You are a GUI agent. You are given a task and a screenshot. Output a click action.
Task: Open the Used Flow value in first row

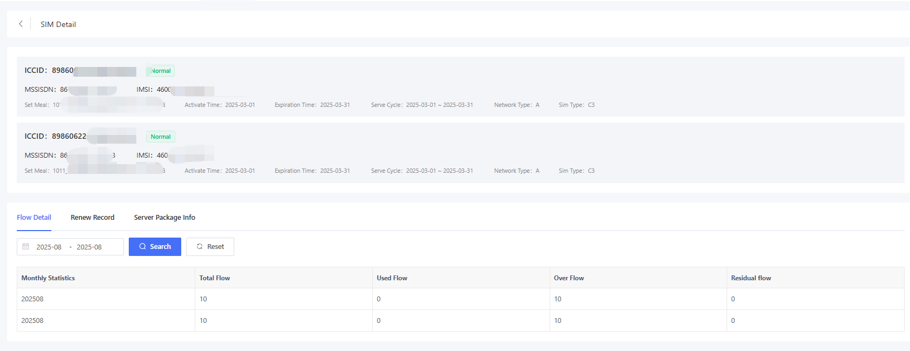[x=379, y=299]
